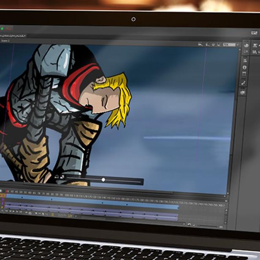Select the open document tab
Screen dimensions: 260x260
tap(13, 35)
